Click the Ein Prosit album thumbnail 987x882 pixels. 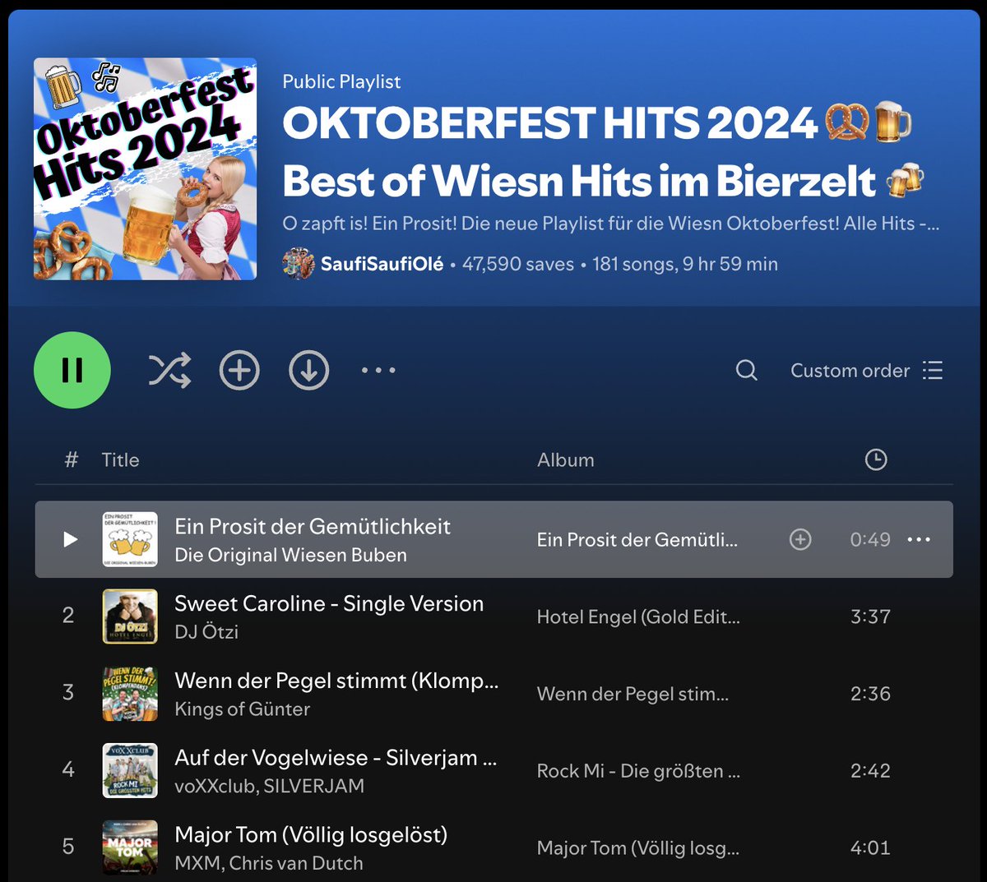click(x=130, y=539)
